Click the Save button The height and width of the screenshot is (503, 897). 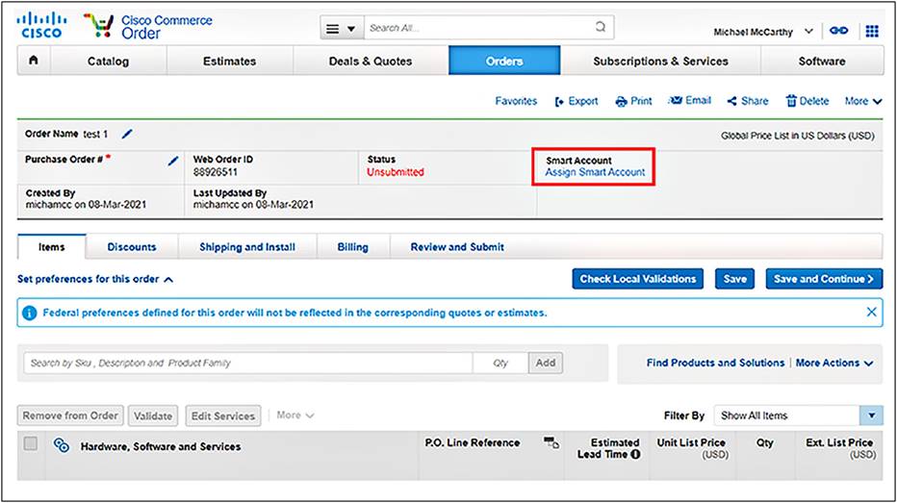point(735,279)
